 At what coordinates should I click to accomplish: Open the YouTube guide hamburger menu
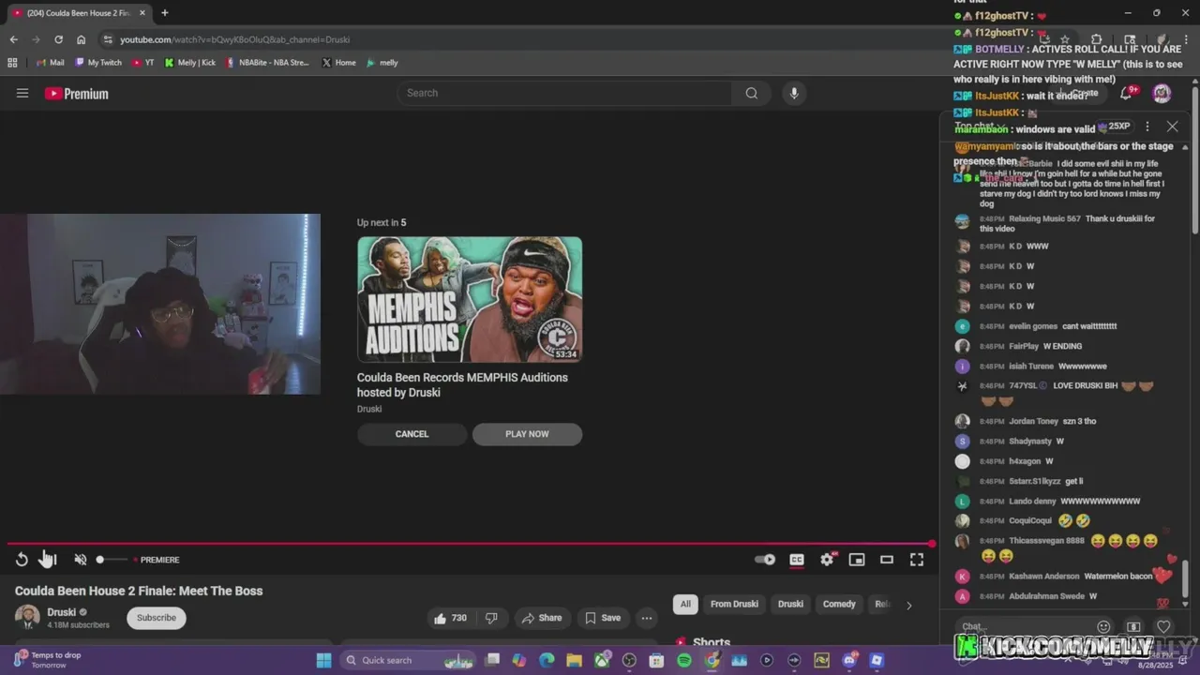click(22, 93)
